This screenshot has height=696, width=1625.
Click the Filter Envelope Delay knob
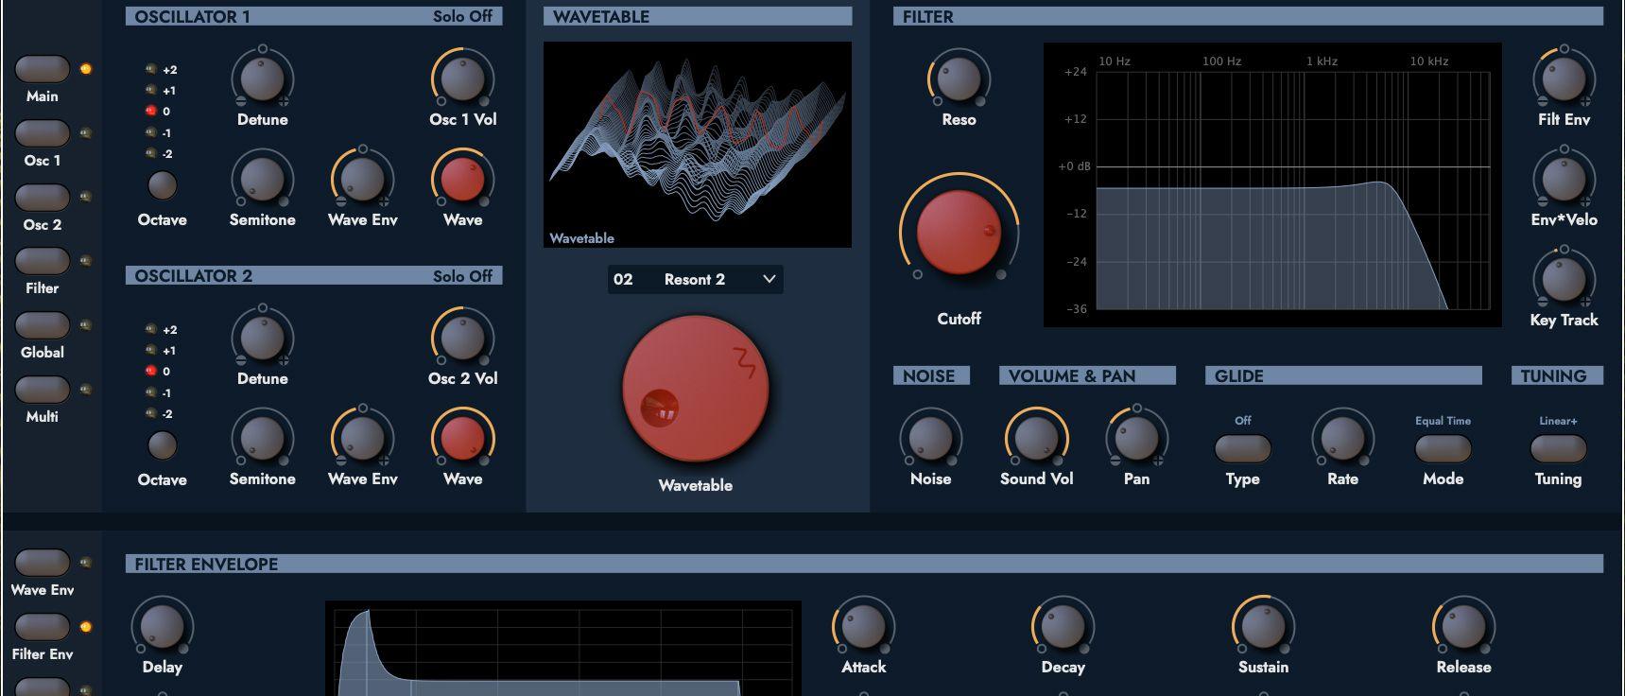[162, 626]
